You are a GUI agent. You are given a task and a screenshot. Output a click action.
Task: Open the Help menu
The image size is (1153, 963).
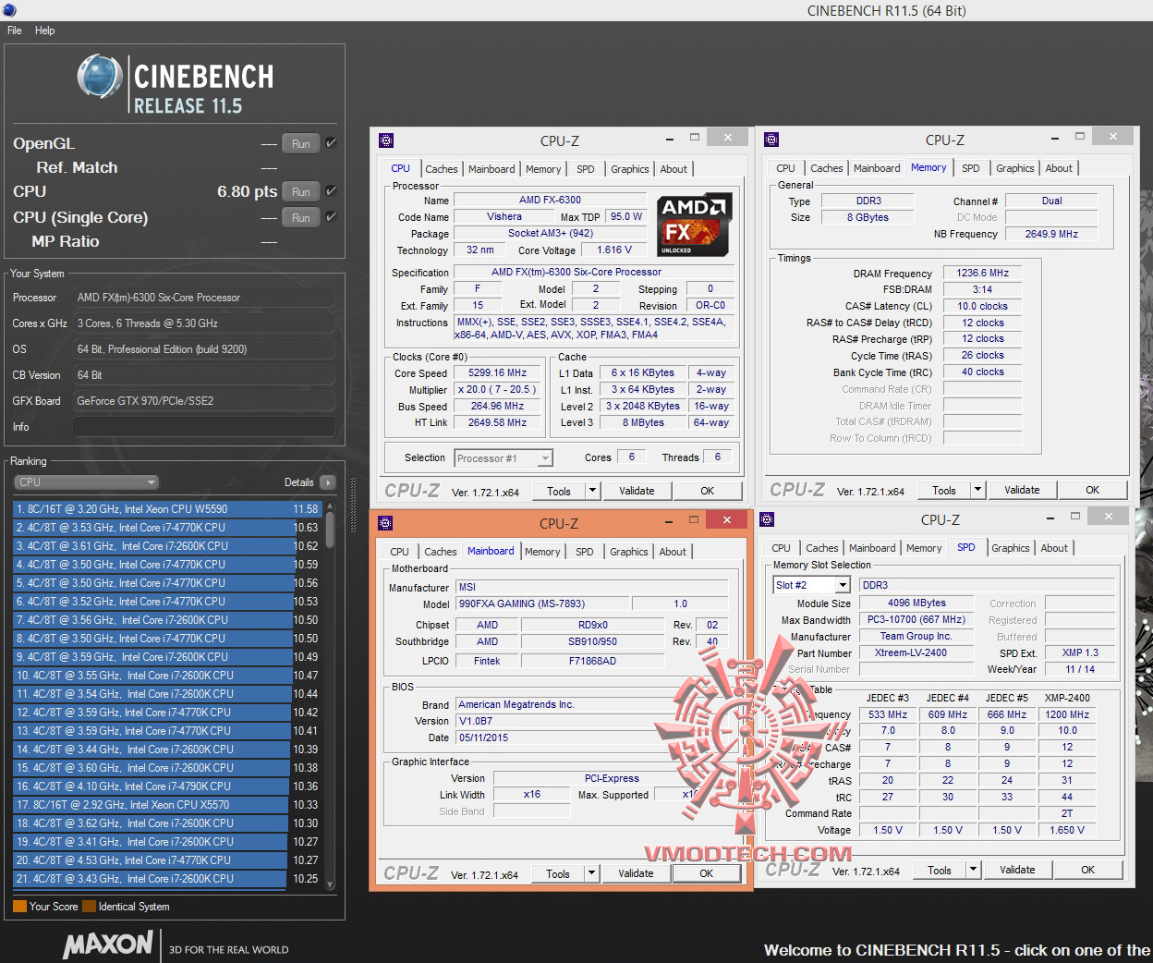(x=45, y=30)
